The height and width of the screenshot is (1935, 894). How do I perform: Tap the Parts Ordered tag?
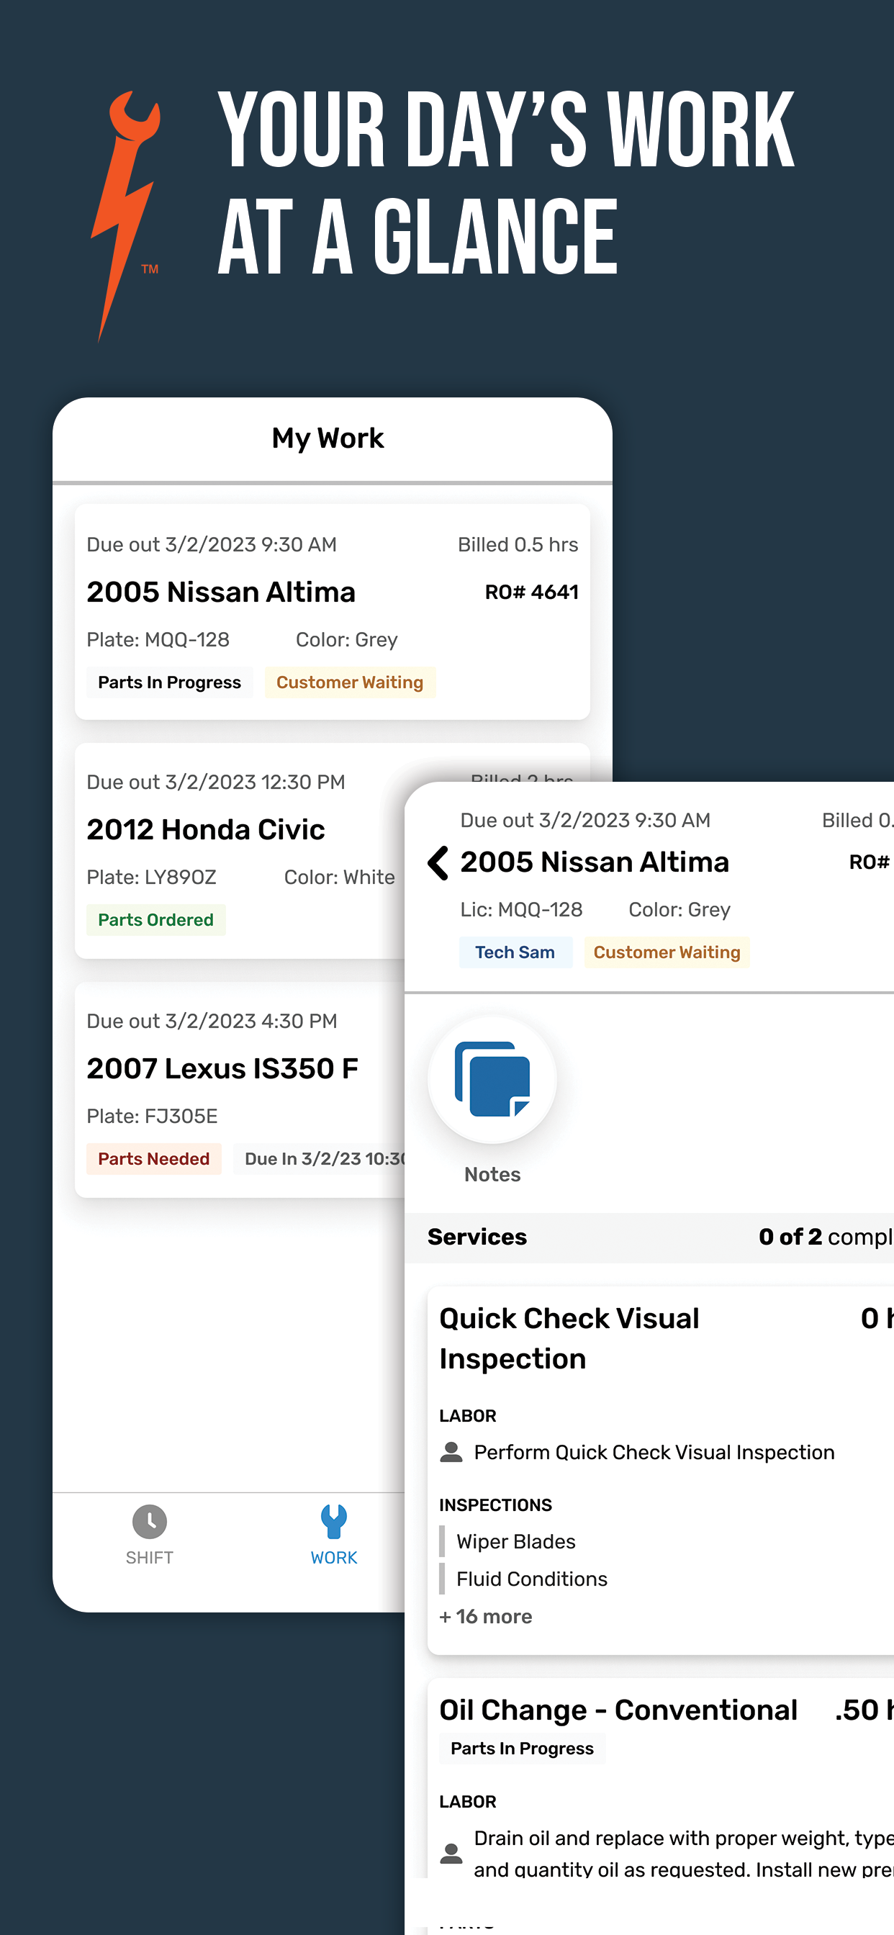click(156, 919)
